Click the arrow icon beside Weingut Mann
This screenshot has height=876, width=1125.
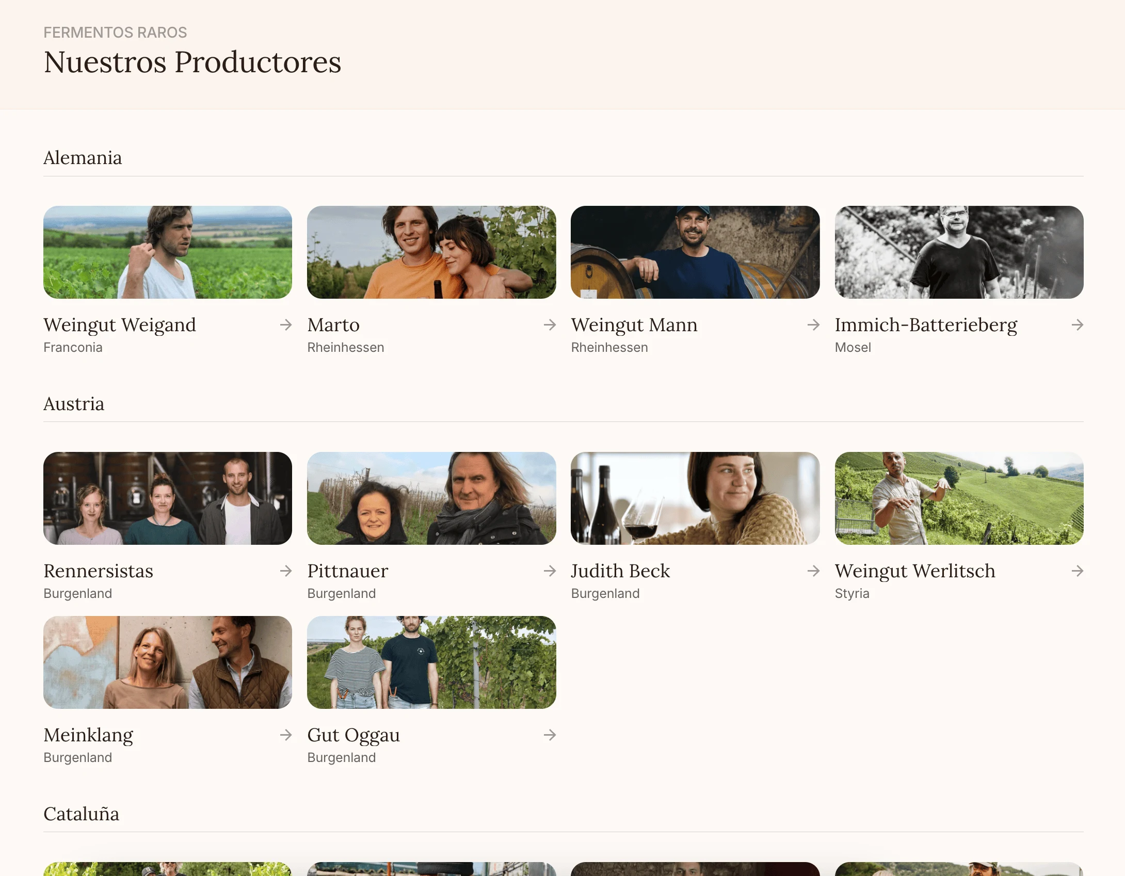point(813,325)
